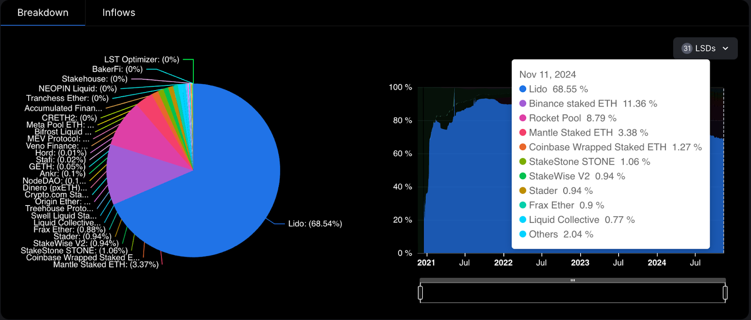The image size is (751, 320).
Task: Click the BakerFi: (0%) label
Action: [x=117, y=69]
